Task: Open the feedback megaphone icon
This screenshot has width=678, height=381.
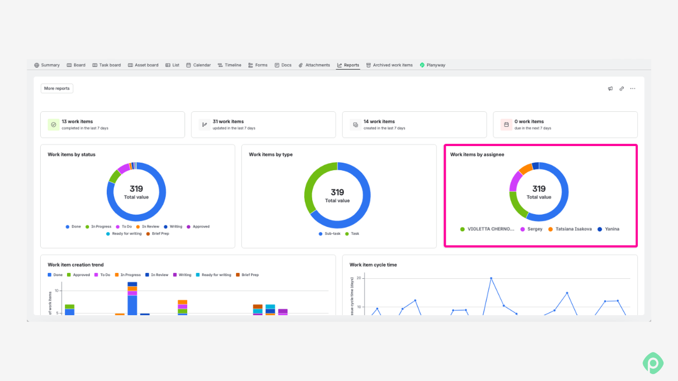Action: tap(610, 89)
